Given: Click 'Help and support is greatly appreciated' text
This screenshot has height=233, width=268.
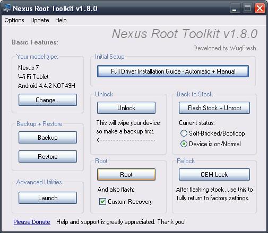Looking at the screenshot, I should [x=106, y=222].
